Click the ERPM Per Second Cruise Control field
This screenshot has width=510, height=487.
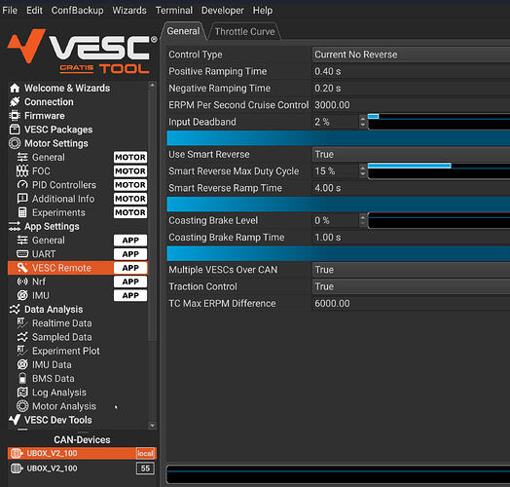tap(411, 105)
